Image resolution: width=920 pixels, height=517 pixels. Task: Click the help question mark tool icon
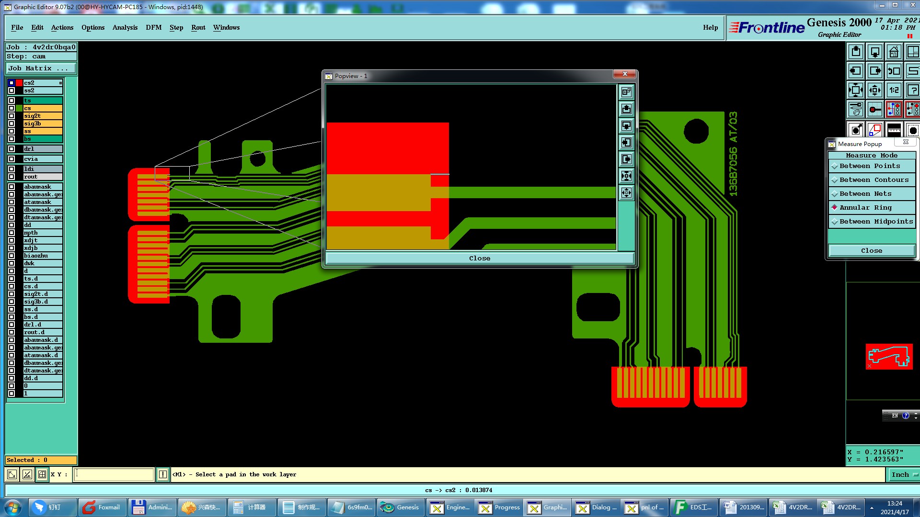point(912,90)
